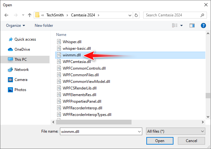Click the Open button
211x149 pixels.
tap(160, 141)
